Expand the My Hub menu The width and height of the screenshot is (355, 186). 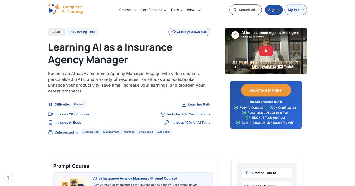[x=296, y=10]
